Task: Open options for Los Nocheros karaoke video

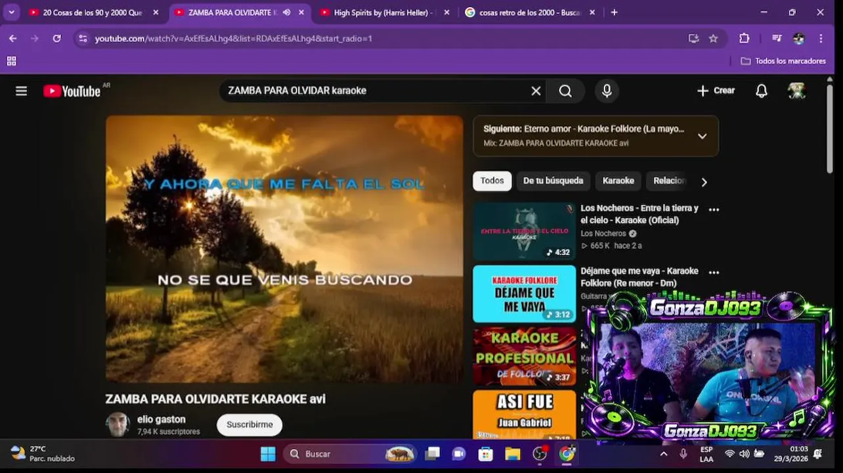Action: [x=714, y=210]
